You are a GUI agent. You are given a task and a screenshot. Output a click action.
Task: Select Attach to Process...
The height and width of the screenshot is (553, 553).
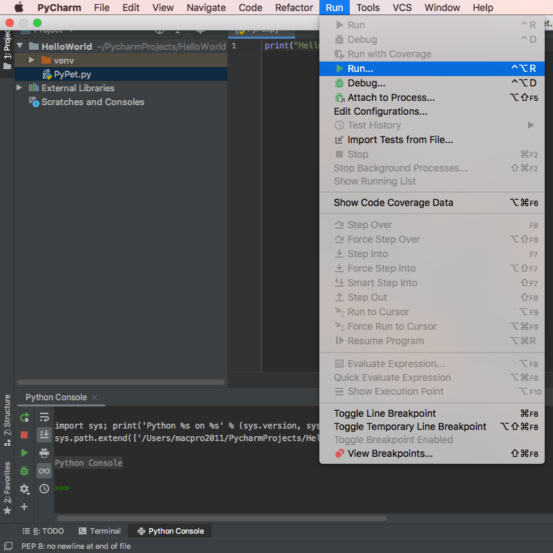pyautogui.click(x=431, y=97)
